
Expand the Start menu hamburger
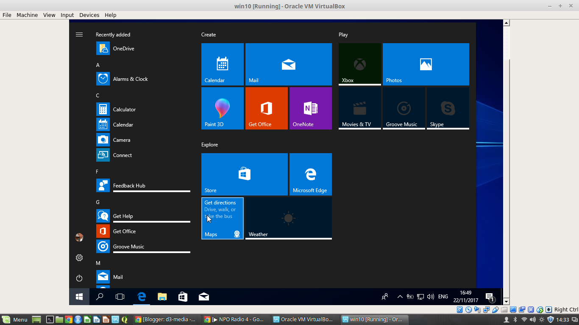[x=79, y=34]
